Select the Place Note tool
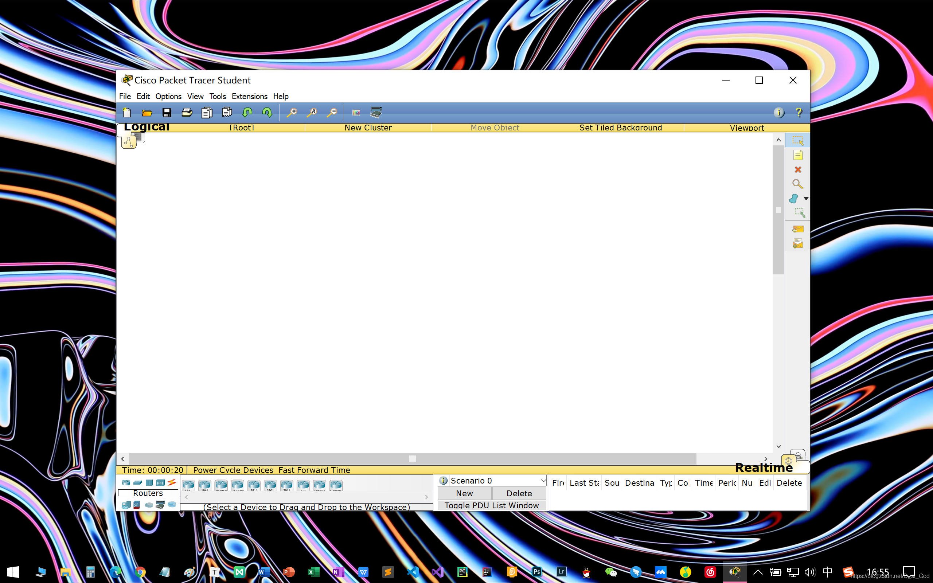Image resolution: width=933 pixels, height=583 pixels. [x=798, y=155]
